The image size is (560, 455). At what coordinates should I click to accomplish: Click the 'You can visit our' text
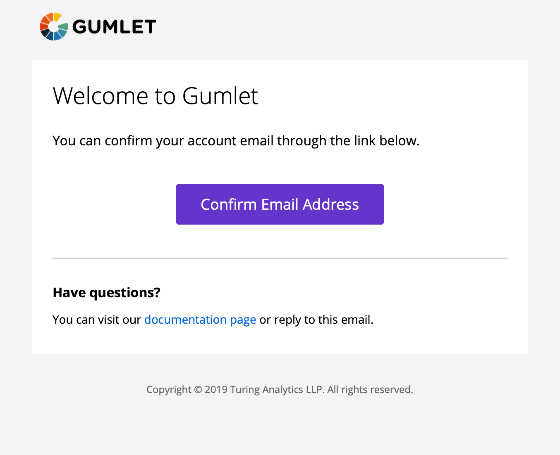tap(97, 320)
